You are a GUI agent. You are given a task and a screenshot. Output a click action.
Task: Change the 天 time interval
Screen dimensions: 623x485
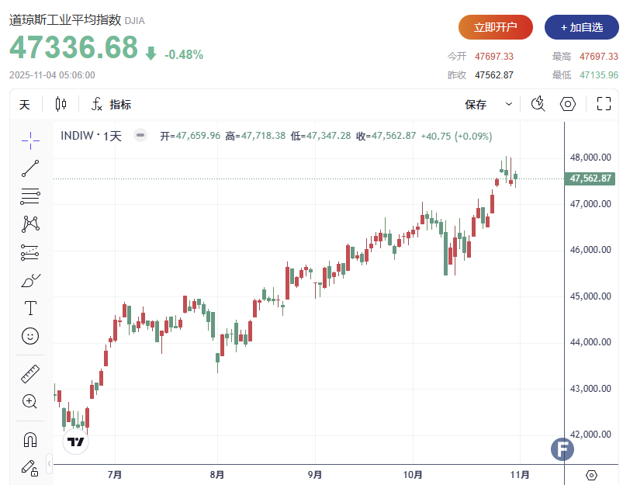(25, 105)
